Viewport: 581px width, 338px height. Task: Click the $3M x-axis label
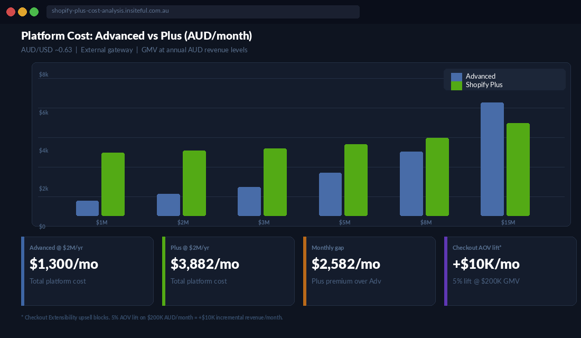(x=264, y=222)
